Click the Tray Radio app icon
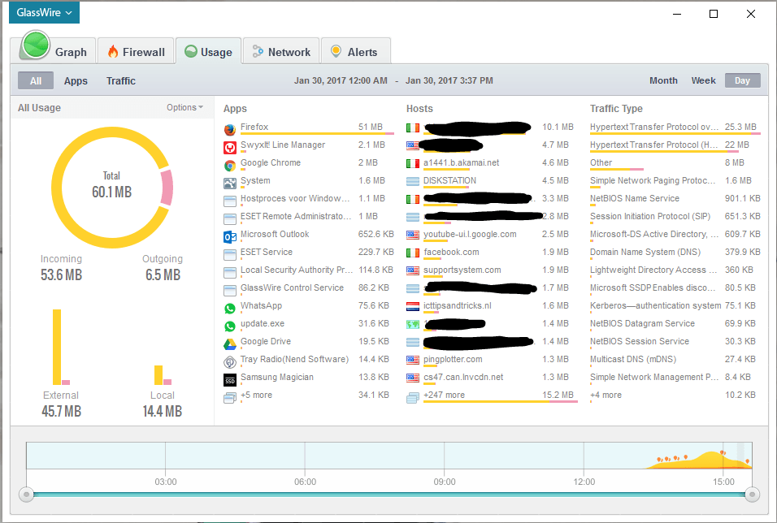Screen dimensions: 777x523 tap(229, 362)
